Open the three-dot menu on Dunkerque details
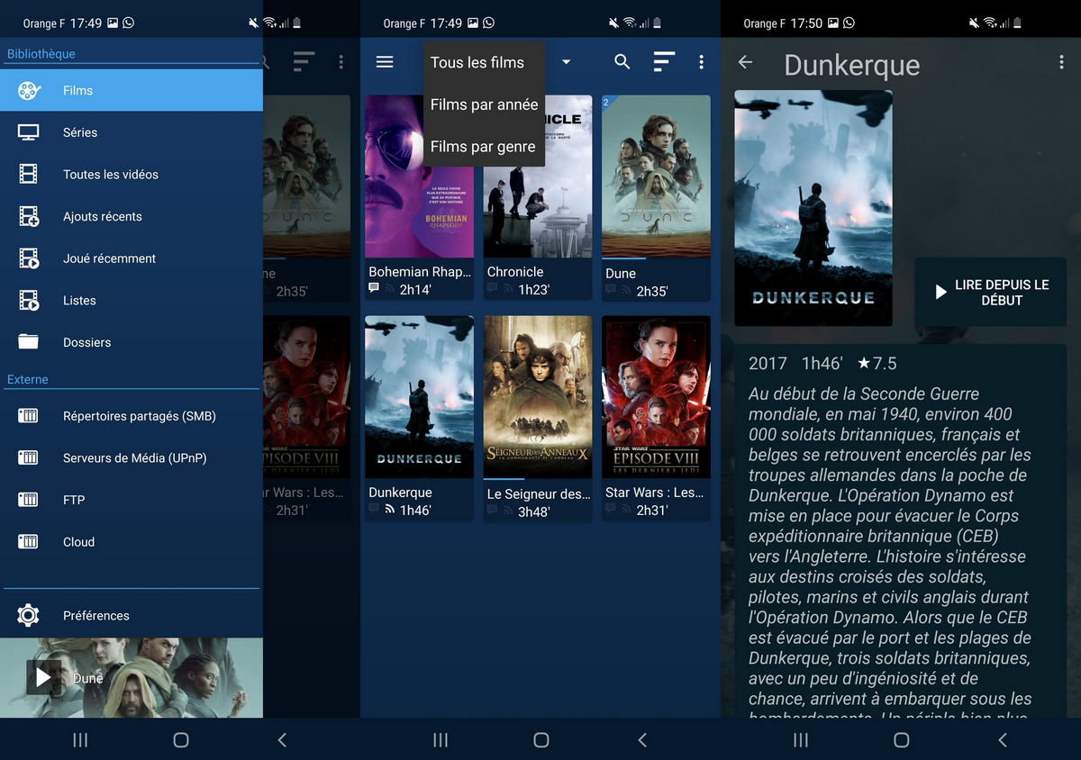This screenshot has height=760, width=1081. (1061, 62)
